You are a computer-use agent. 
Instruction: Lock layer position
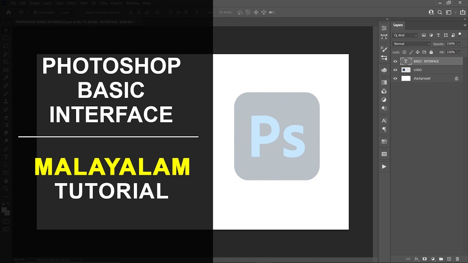click(x=418, y=52)
